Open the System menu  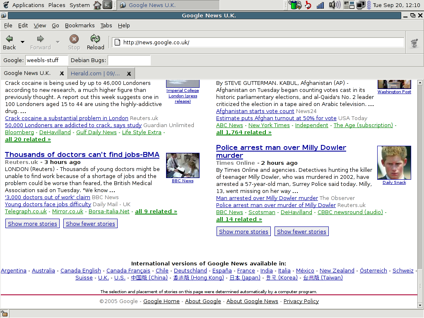(x=79, y=5)
